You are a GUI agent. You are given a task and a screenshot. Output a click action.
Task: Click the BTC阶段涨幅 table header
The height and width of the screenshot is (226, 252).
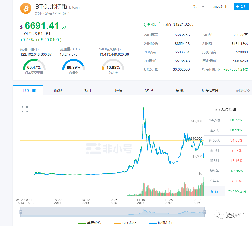tap(225, 110)
